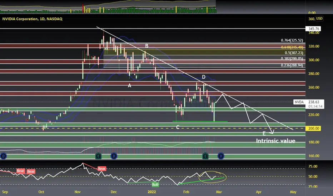
Task: Click the 2022 label on the time axis
Action: (x=151, y=192)
